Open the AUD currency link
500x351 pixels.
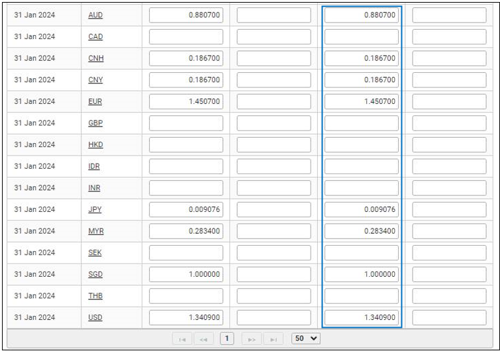95,15
